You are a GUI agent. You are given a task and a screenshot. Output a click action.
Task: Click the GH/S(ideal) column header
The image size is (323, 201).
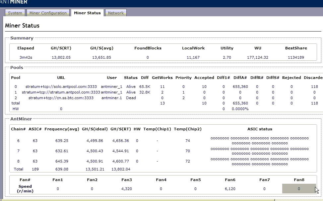(95, 129)
